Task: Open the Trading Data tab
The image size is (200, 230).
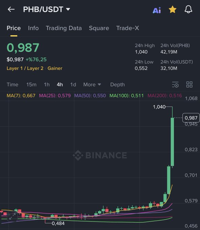Action: [x=64, y=28]
